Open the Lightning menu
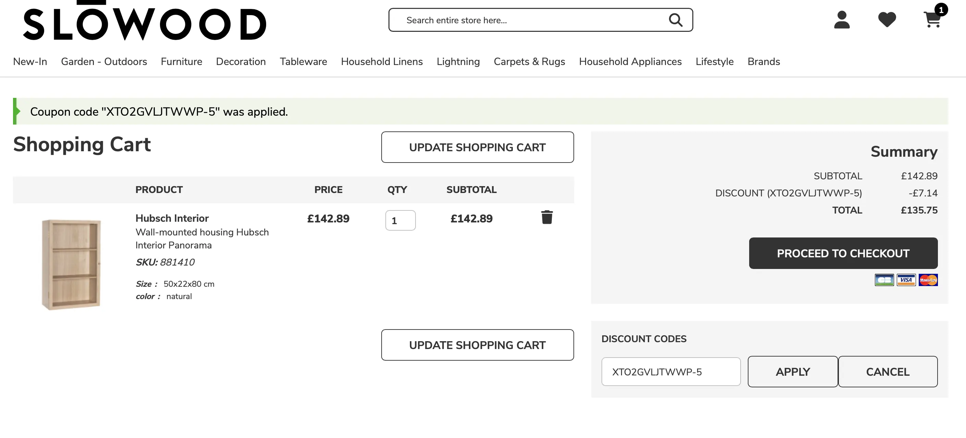 point(458,62)
